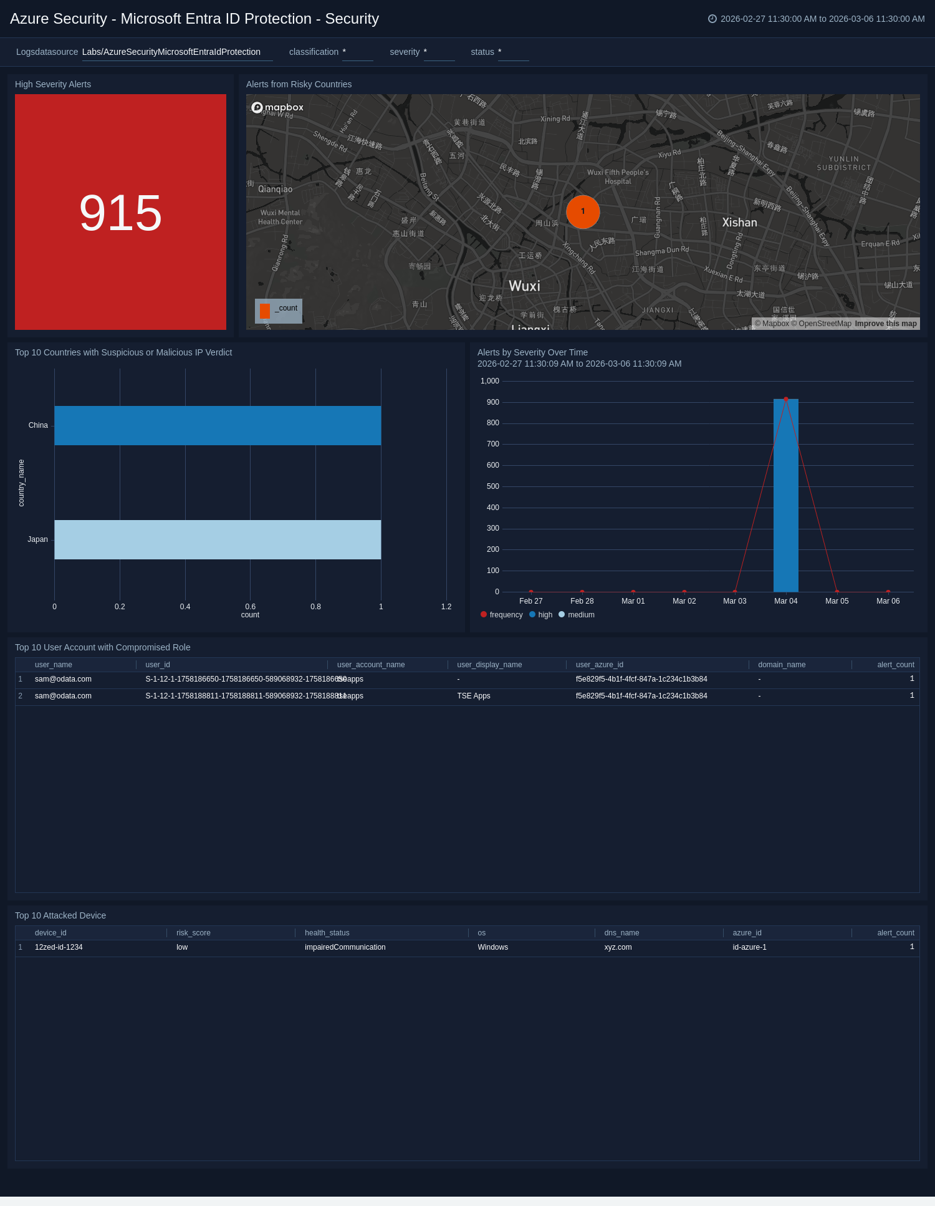Click the status filter input

pos(513,52)
